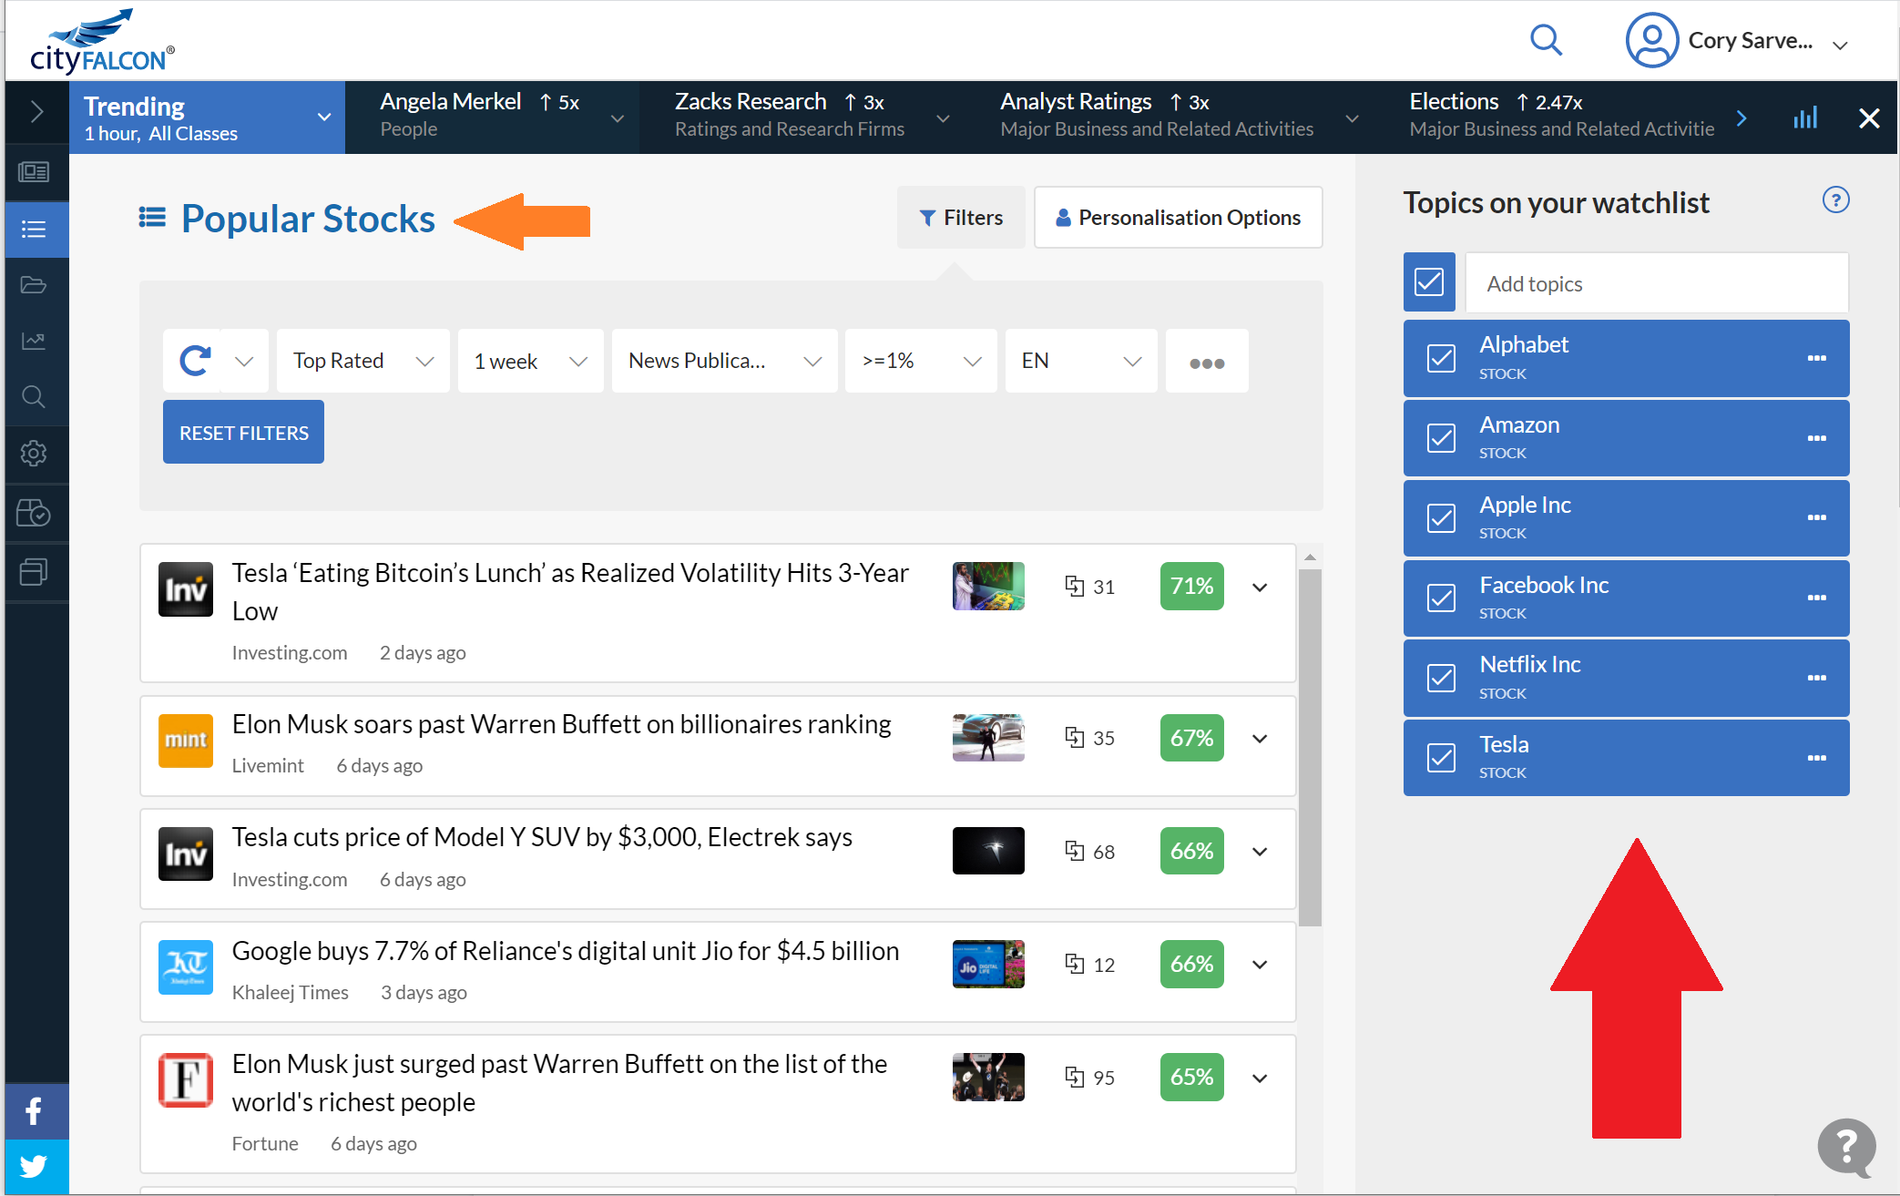Open the settings gear sidebar icon

pyautogui.click(x=34, y=454)
